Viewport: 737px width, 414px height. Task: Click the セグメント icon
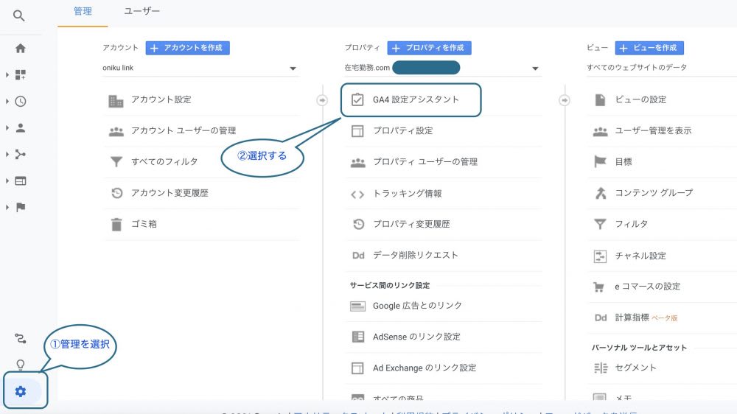(x=600, y=368)
